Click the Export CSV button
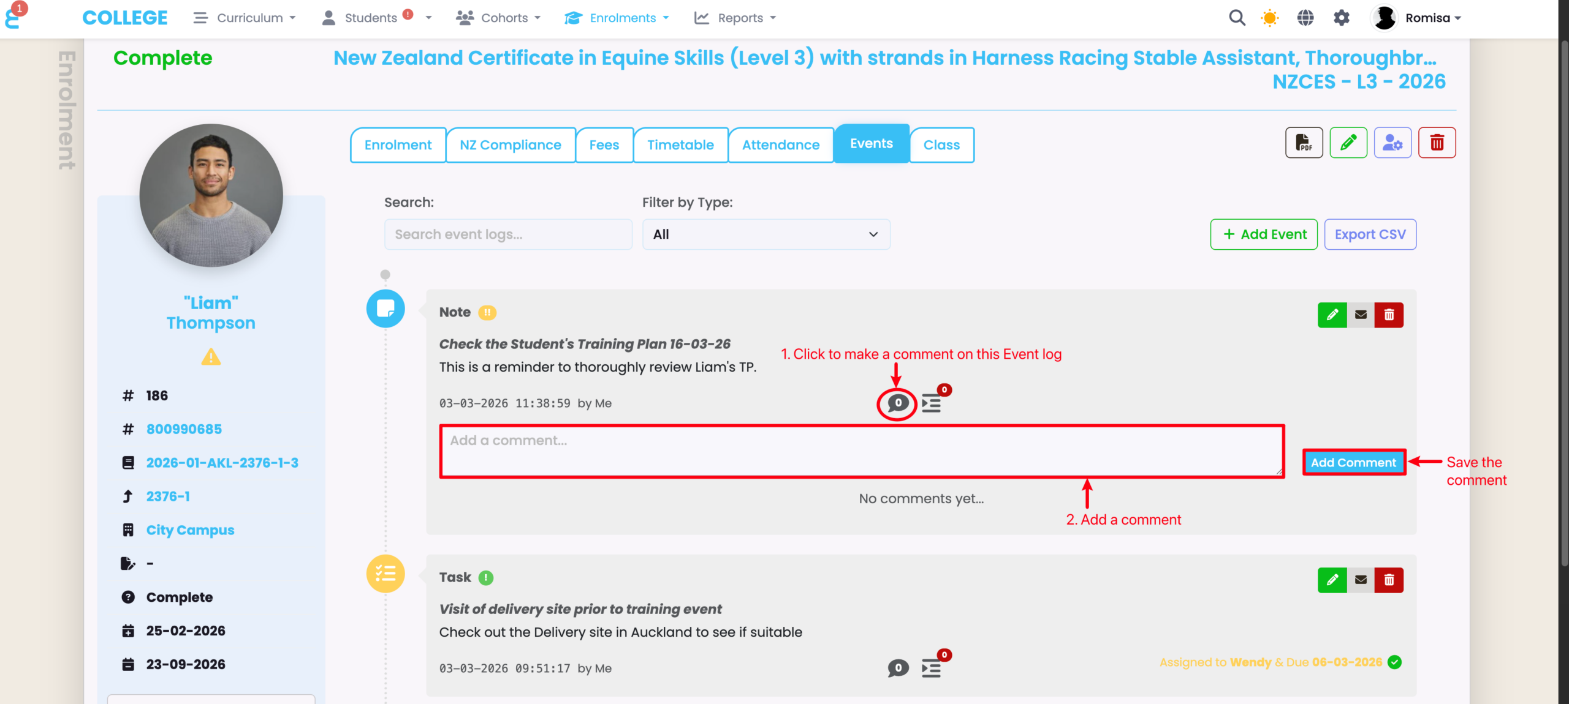The width and height of the screenshot is (1569, 704). point(1370,234)
